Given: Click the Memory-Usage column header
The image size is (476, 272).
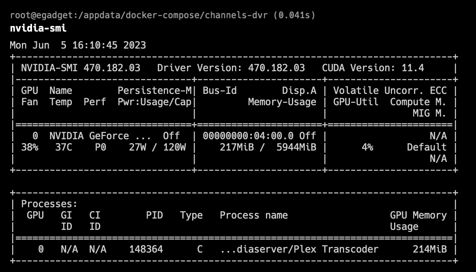Looking at the screenshot, I should pos(282,102).
